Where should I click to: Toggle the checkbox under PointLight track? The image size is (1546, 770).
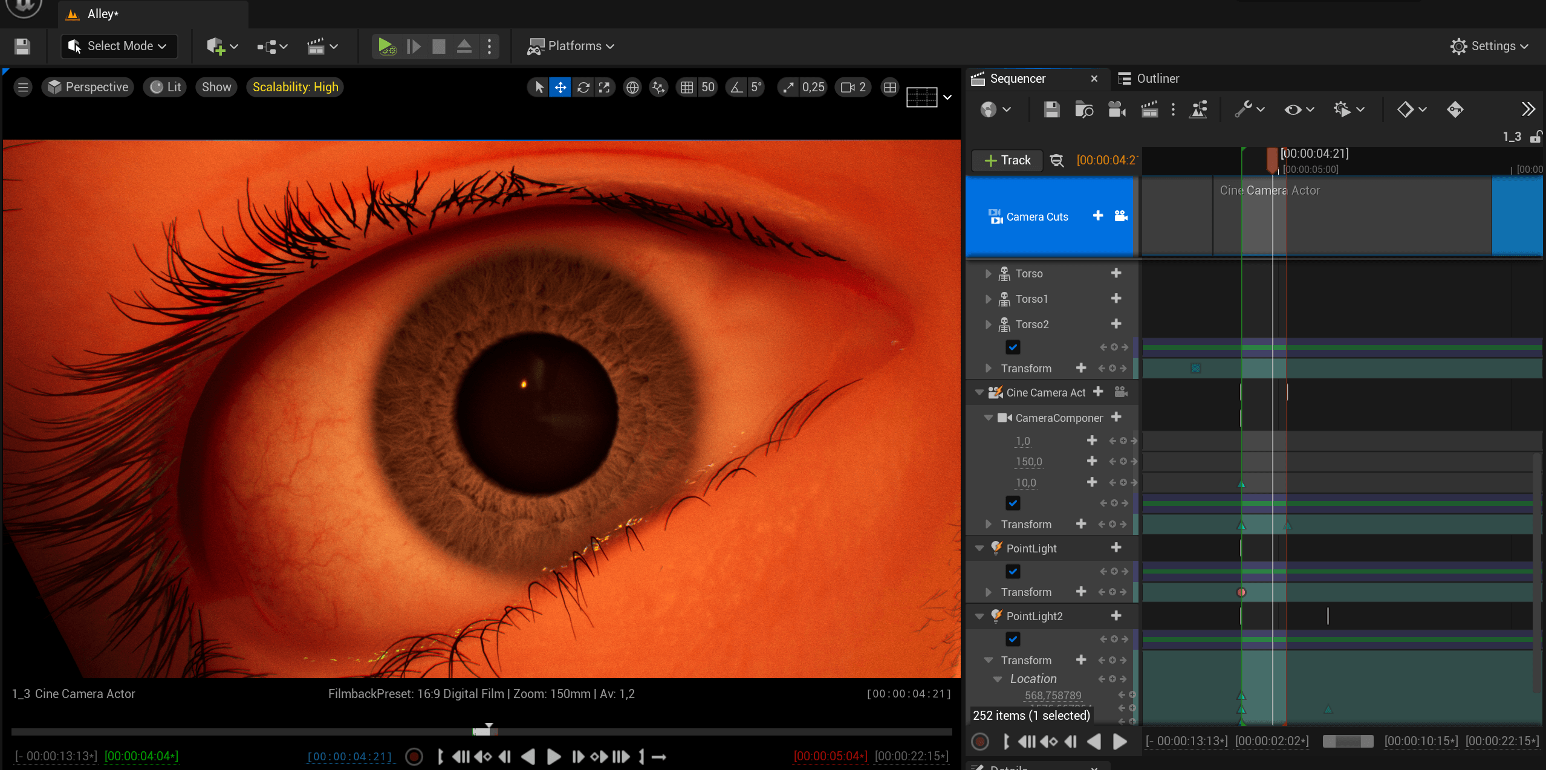(x=1013, y=571)
